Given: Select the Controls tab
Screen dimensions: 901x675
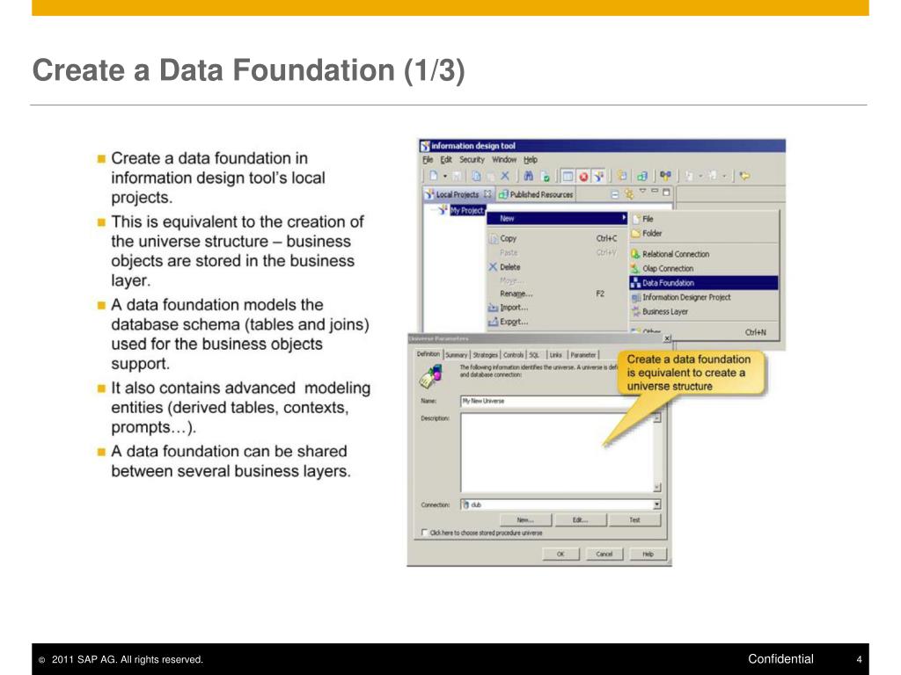Looking at the screenshot, I should pos(513,355).
